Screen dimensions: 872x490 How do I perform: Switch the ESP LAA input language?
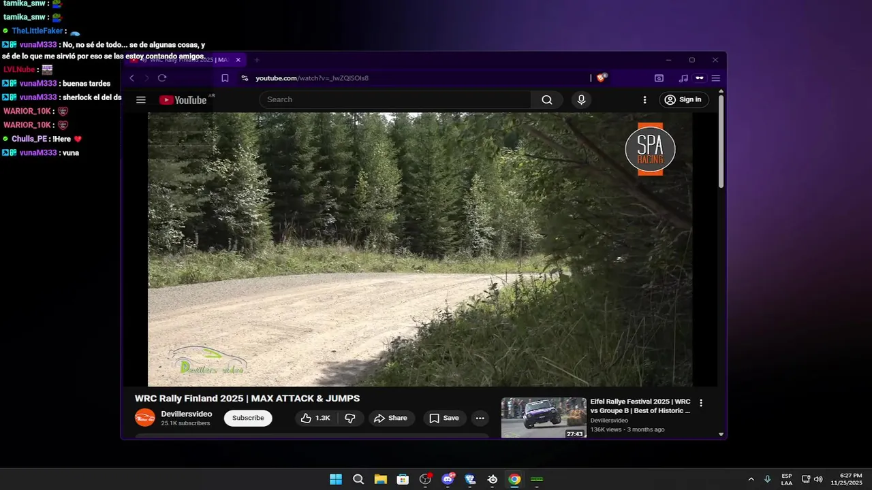click(x=787, y=479)
